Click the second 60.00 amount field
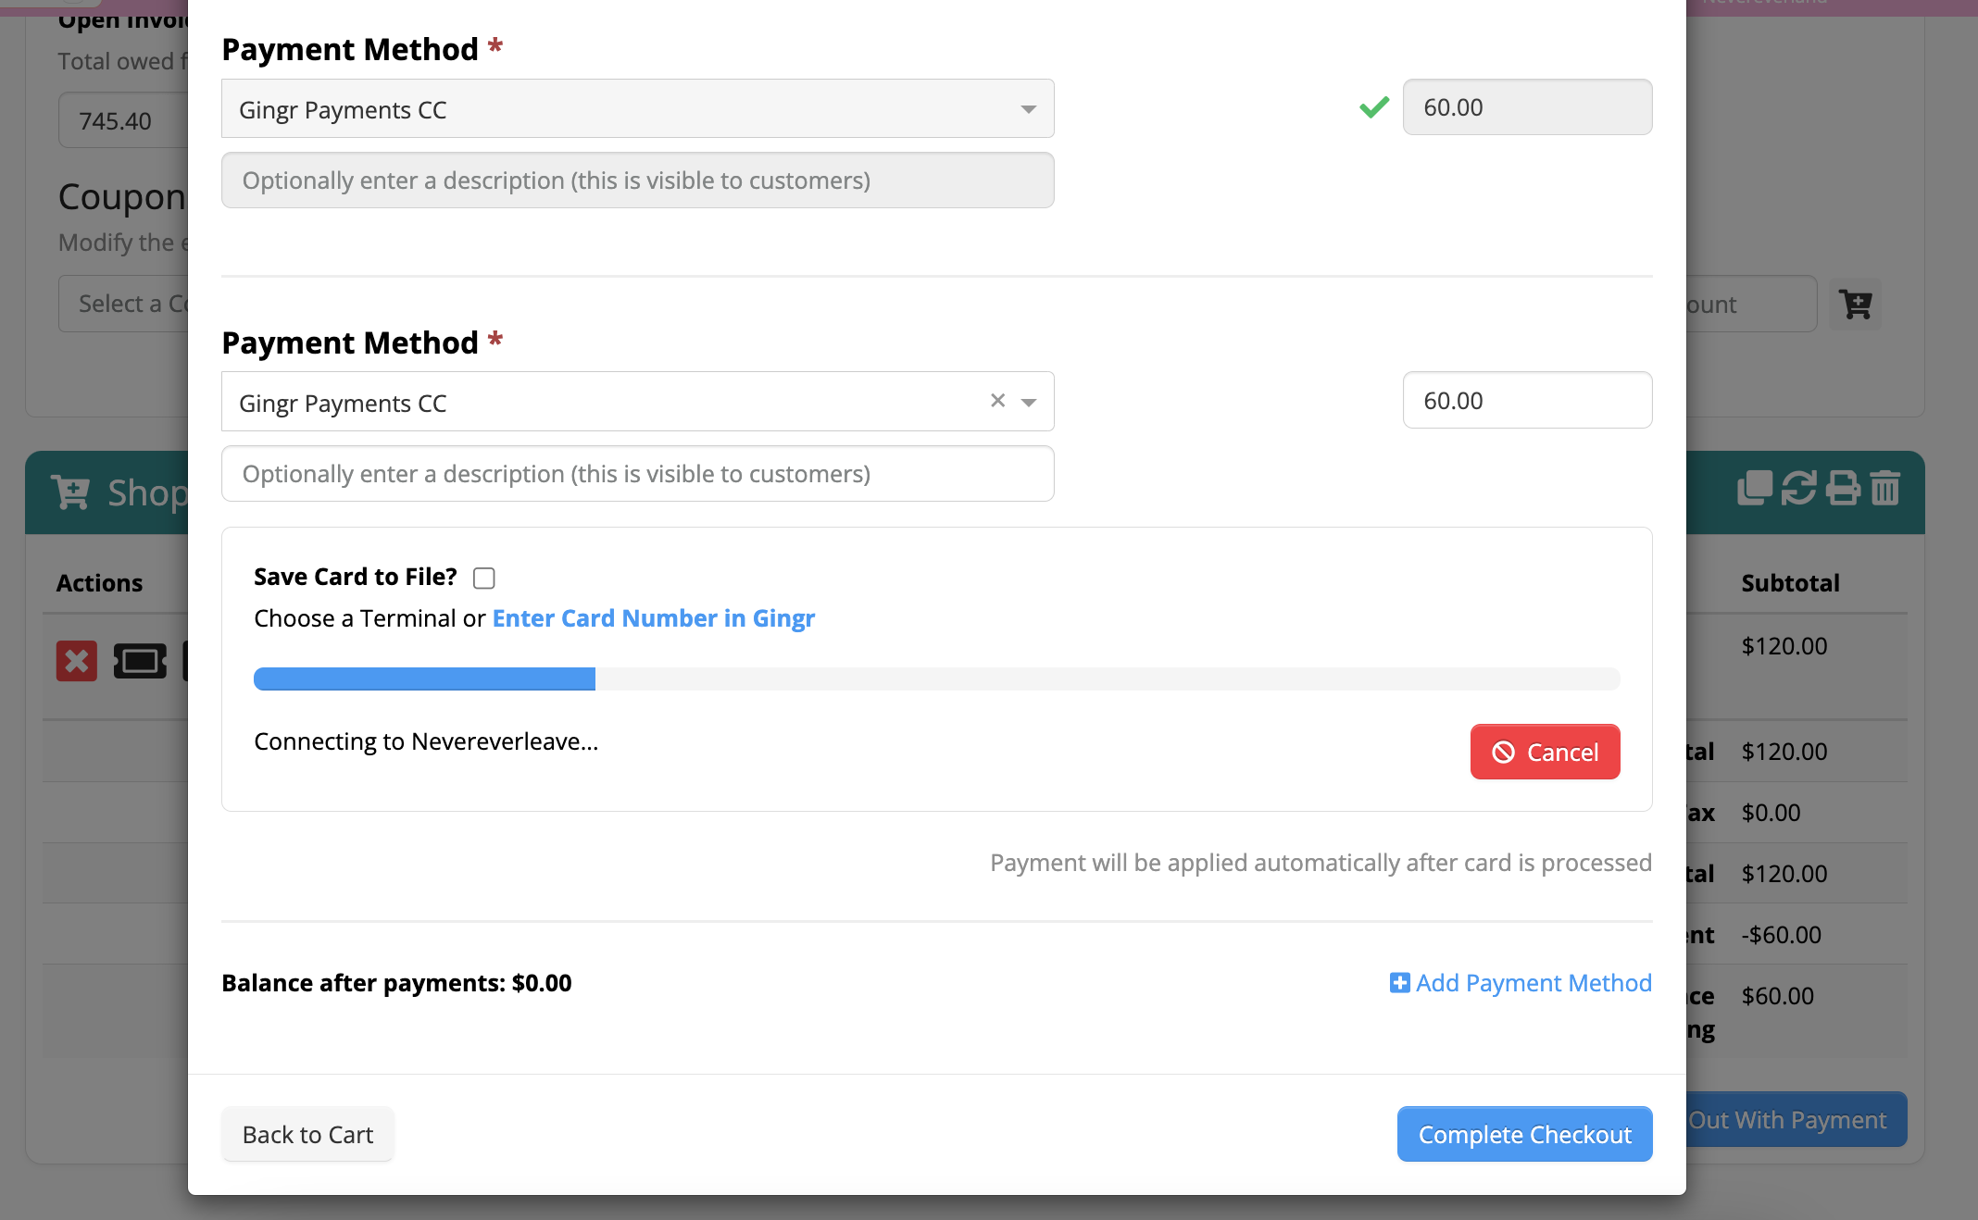 1527,401
